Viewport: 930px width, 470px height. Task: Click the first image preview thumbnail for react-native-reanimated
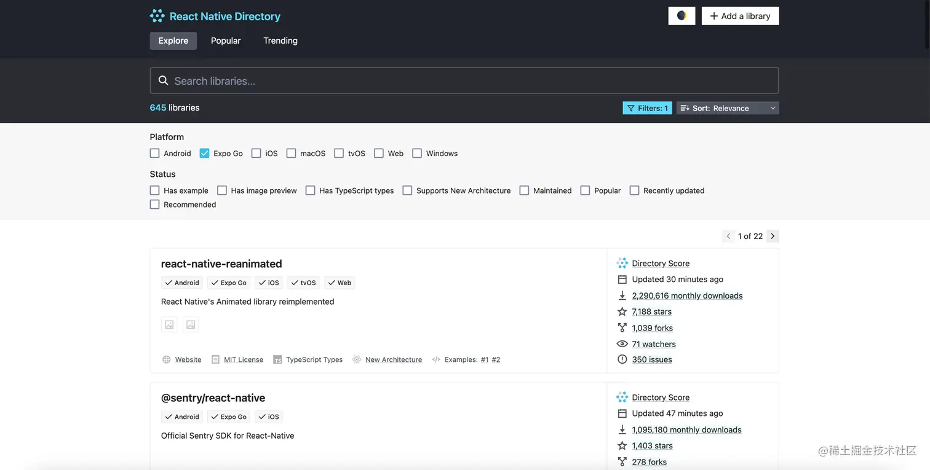(x=169, y=325)
